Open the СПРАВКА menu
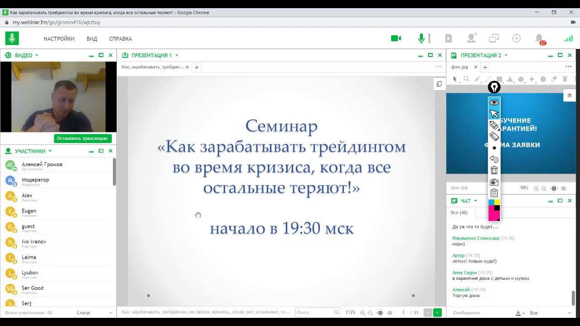 point(121,39)
